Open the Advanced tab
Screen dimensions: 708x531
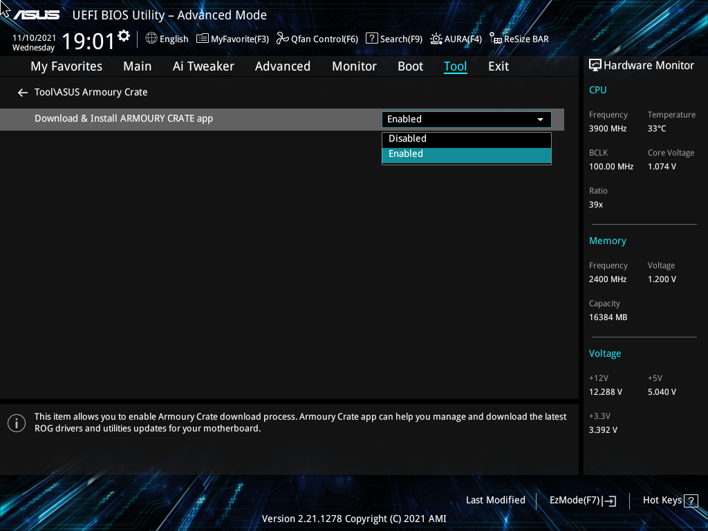tap(283, 66)
